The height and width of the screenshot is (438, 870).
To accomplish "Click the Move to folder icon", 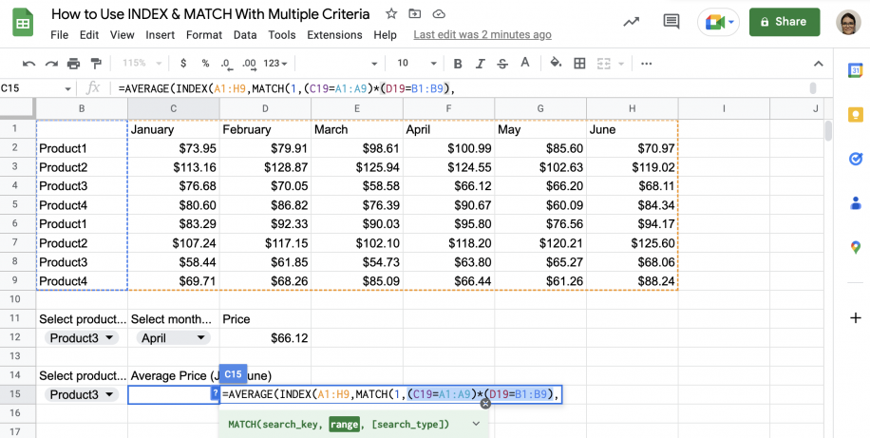I will 414,14.
